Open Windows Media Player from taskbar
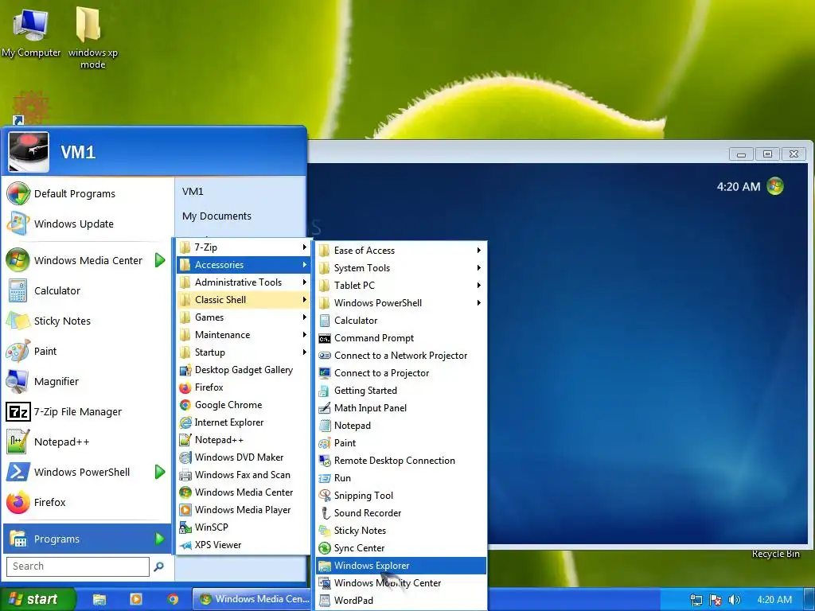Viewport: 815px width, 611px height. click(x=135, y=599)
